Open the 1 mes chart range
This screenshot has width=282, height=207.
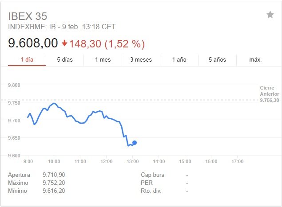click(103, 60)
